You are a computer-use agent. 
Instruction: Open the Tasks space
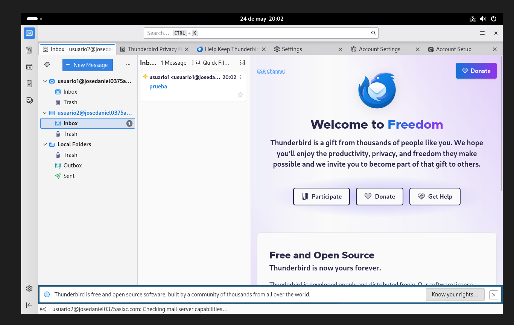29,84
